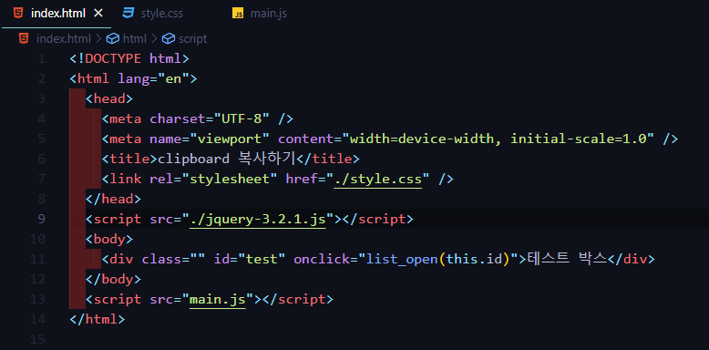
Task: Close the index.html tab
Action: [98, 14]
